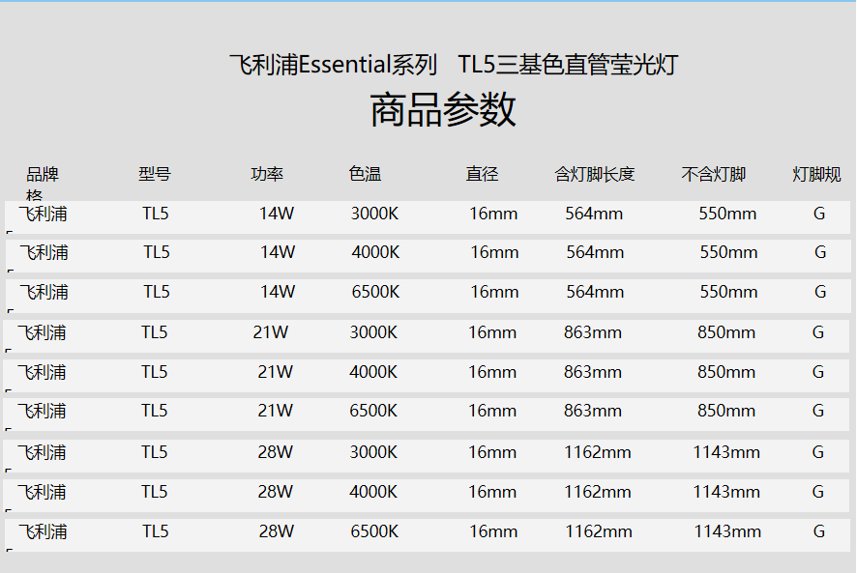Click 1162mm in the 28W 3000K row

[x=598, y=452]
